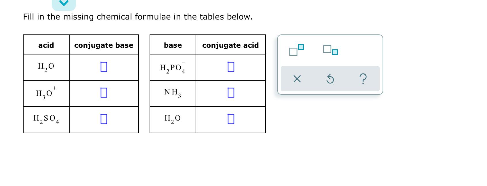Fill in conjugate acid of base H2O
487x186 pixels.
(231, 119)
